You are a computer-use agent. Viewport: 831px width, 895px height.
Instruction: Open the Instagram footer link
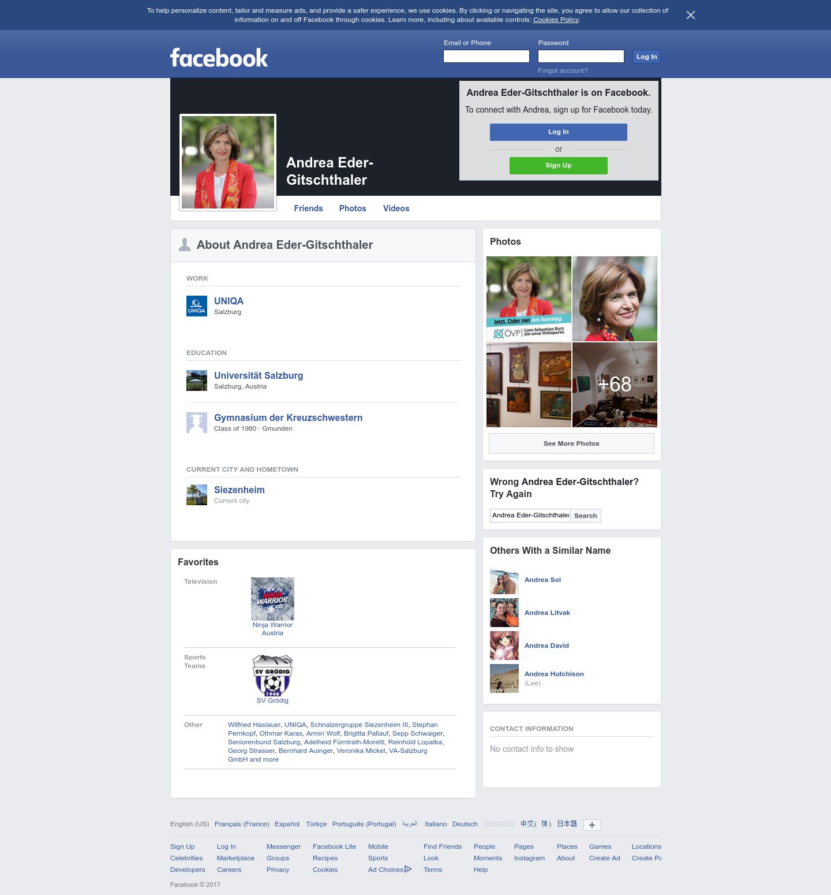click(529, 858)
